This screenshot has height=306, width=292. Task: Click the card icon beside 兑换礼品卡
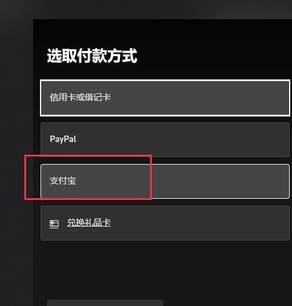click(54, 224)
